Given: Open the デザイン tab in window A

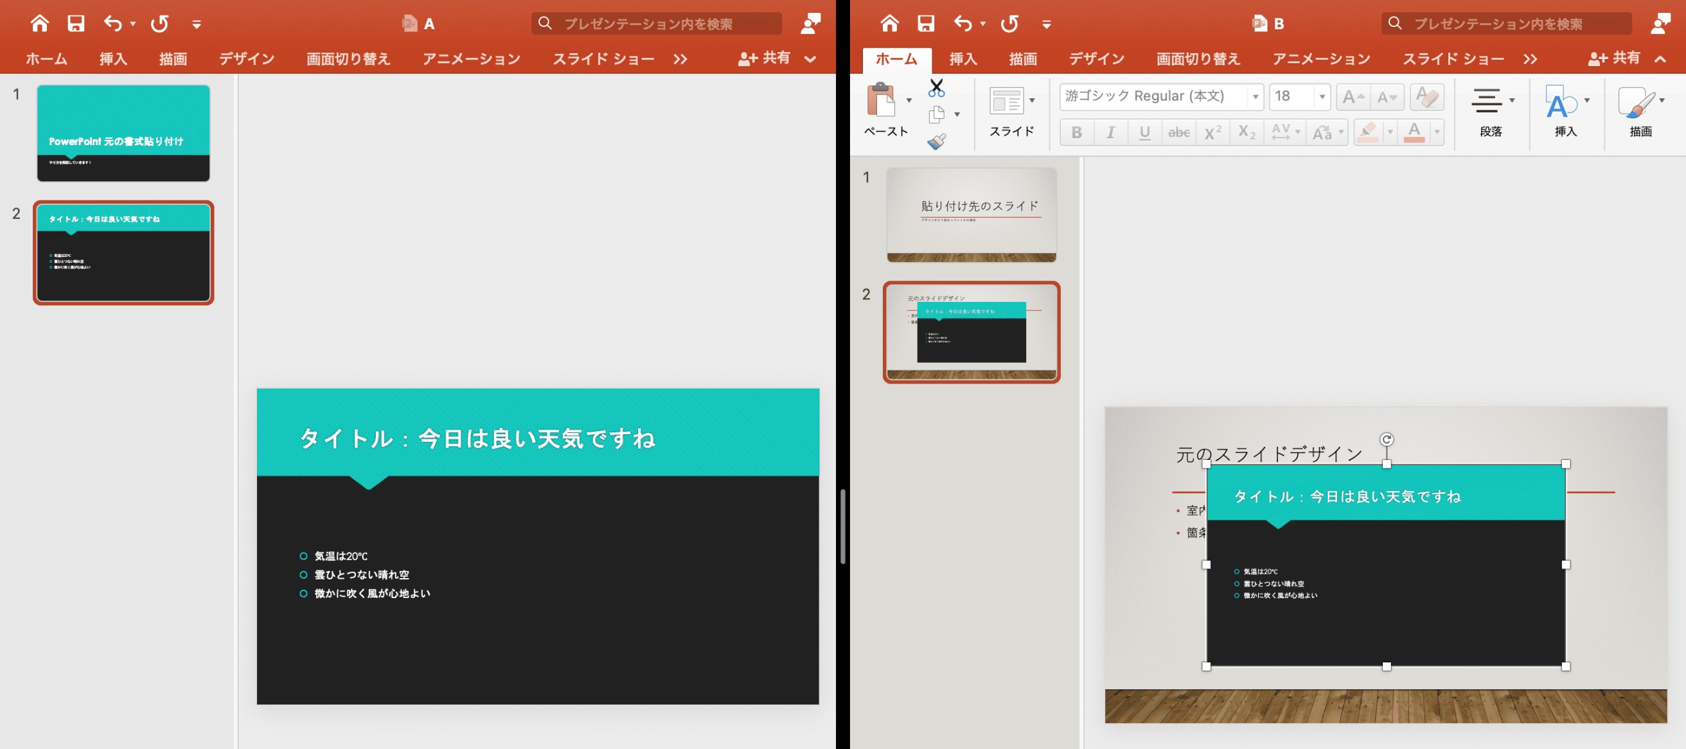Looking at the screenshot, I should [247, 59].
